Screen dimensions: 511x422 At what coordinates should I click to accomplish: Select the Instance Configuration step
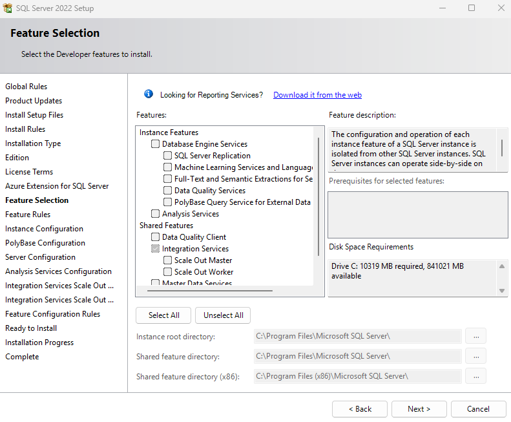[x=44, y=229]
